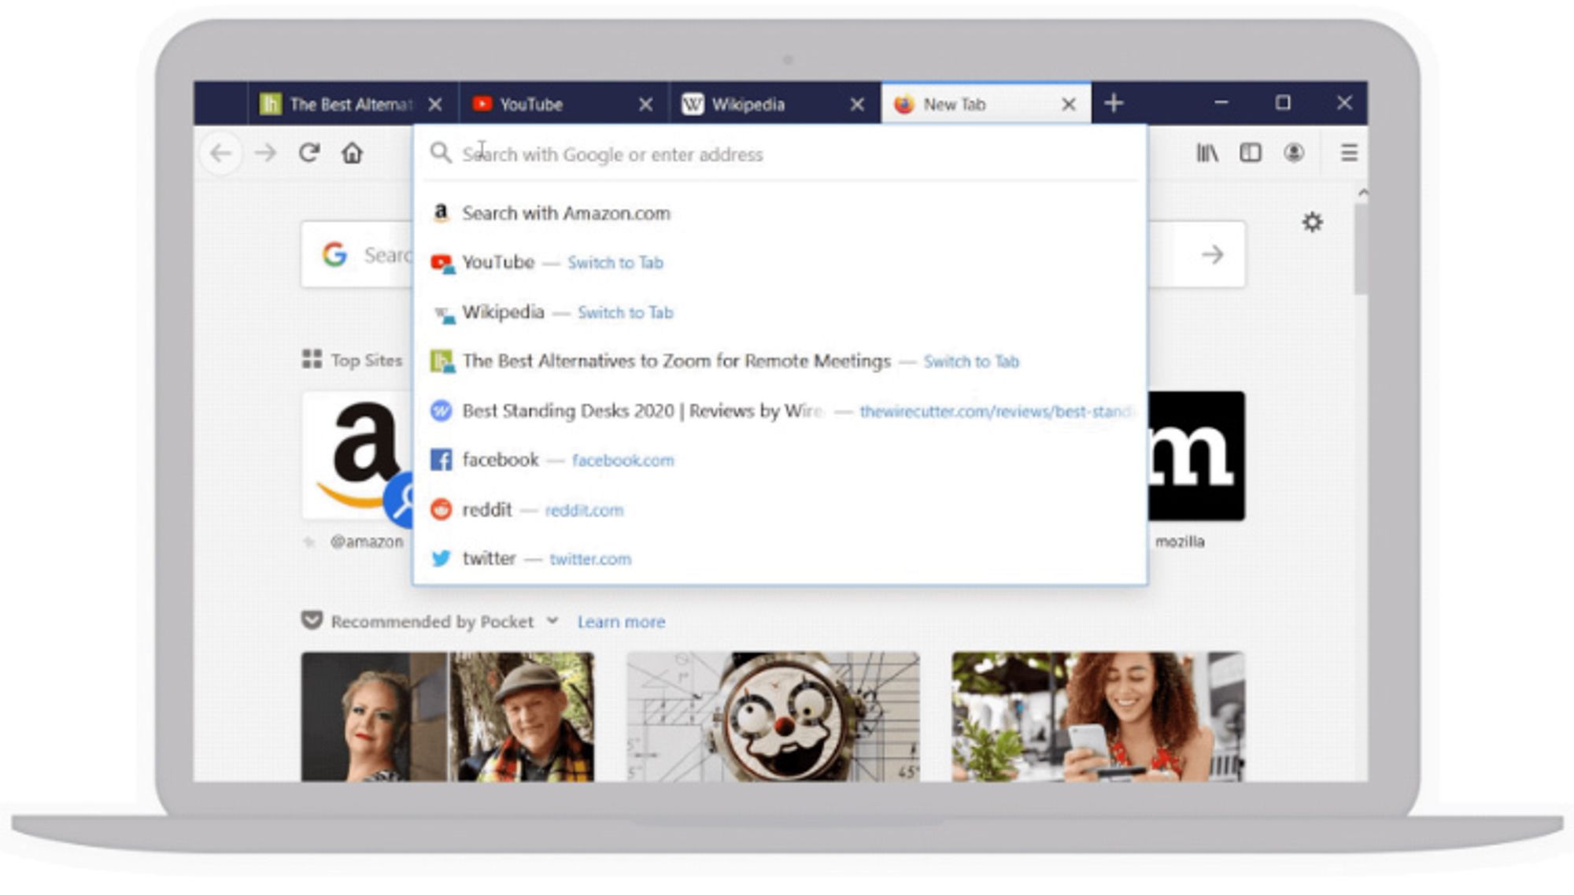1574x895 pixels.
Task: Minimize the Firefox window
Action: [x=1221, y=103]
